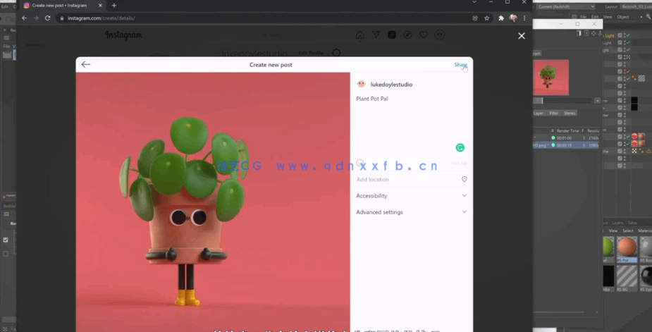Screen dimensions: 652x332
Task: Open the emoji picker under the caption
Action: click(360, 163)
